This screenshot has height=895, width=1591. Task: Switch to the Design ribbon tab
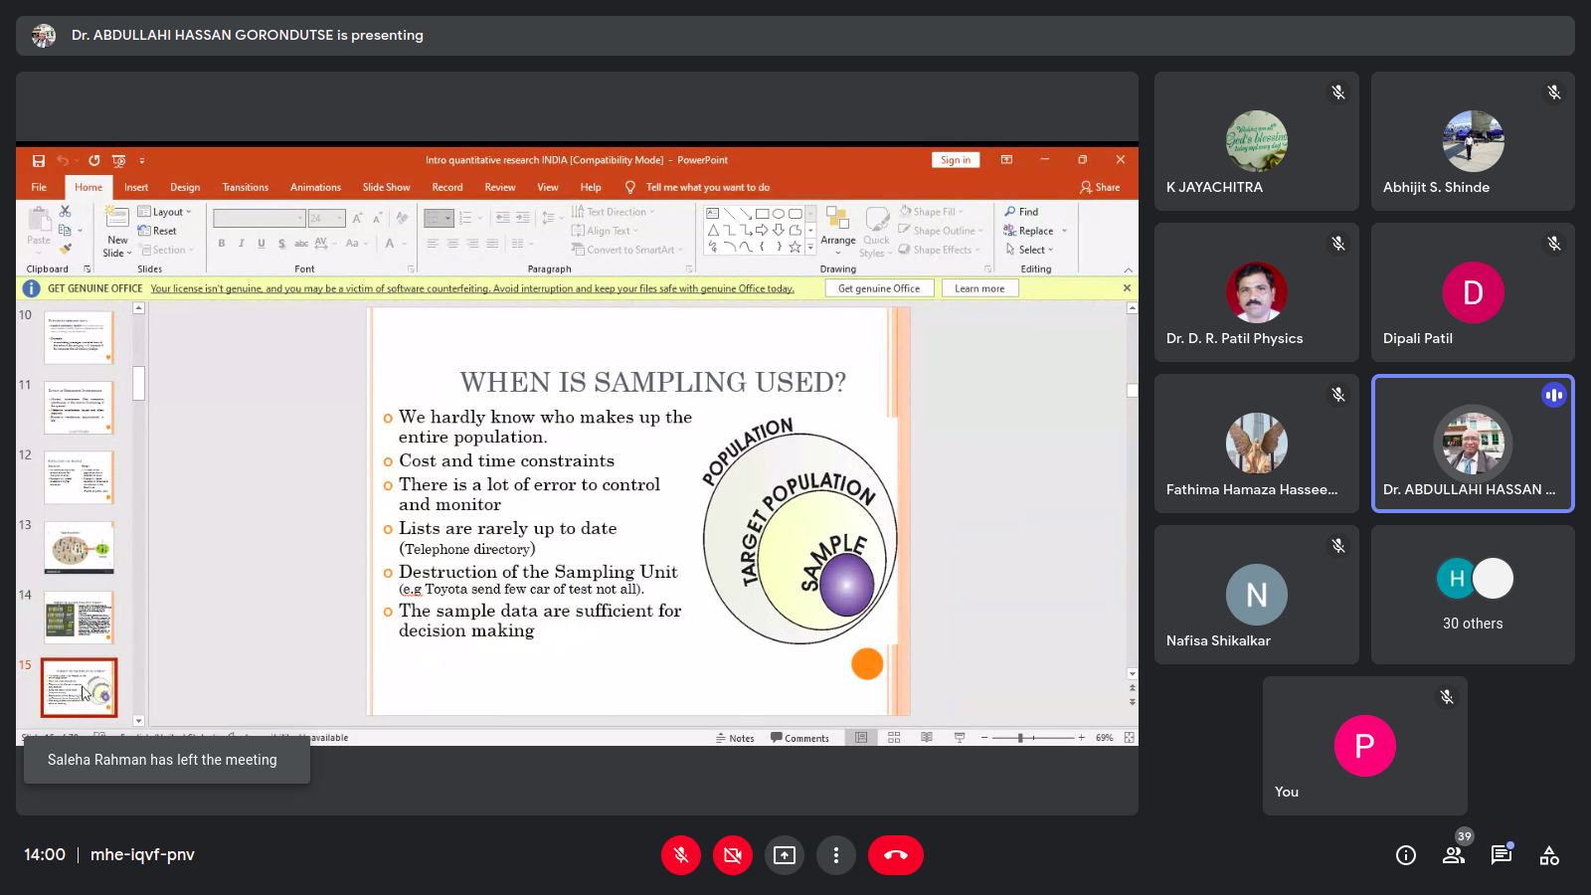(185, 187)
